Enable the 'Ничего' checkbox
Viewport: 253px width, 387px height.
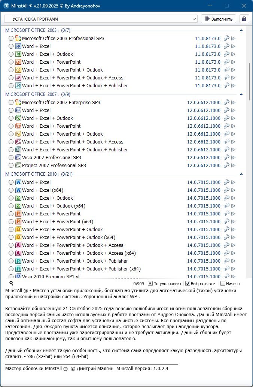223,284
